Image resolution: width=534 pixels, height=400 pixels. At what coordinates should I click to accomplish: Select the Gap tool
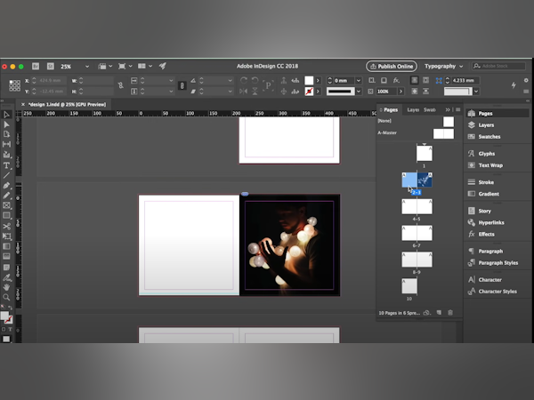(x=6, y=144)
